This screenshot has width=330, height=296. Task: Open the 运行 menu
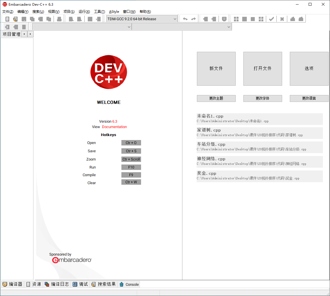pyautogui.click(x=84, y=12)
